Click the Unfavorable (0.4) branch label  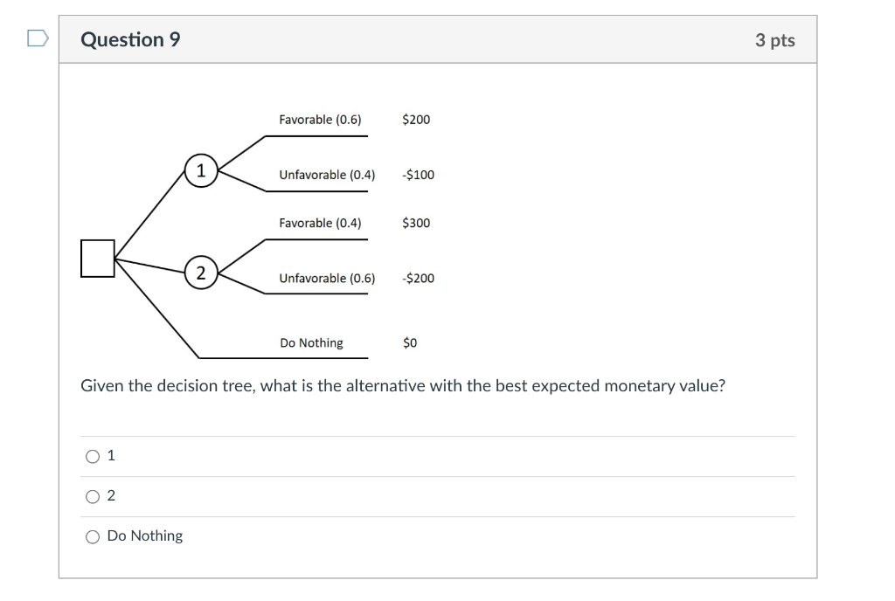point(327,175)
